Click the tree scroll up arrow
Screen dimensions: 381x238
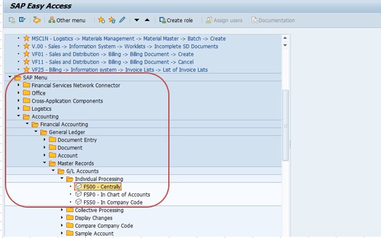tap(285, 38)
